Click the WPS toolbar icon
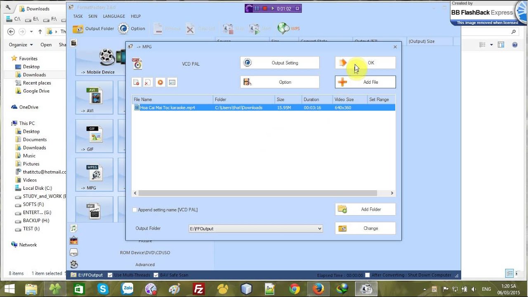Viewport: 528px width, 297px height. click(283, 28)
